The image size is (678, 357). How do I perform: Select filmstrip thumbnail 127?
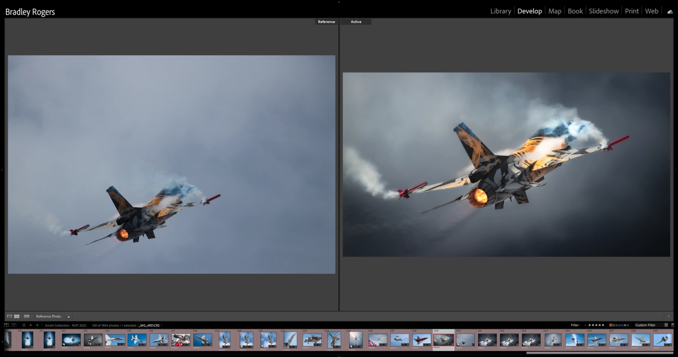click(399, 340)
